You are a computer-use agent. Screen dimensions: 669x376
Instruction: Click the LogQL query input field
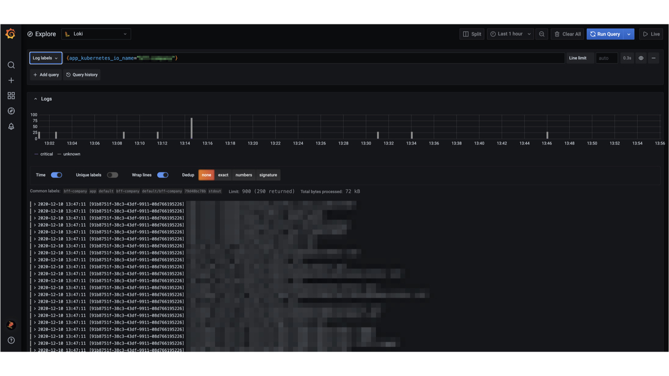click(314, 58)
